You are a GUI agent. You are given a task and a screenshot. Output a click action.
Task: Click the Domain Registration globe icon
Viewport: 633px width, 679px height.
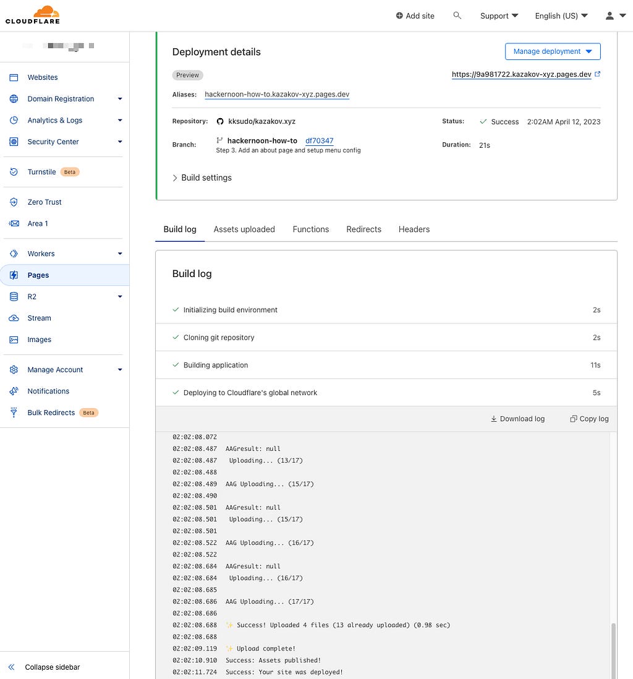(x=14, y=99)
